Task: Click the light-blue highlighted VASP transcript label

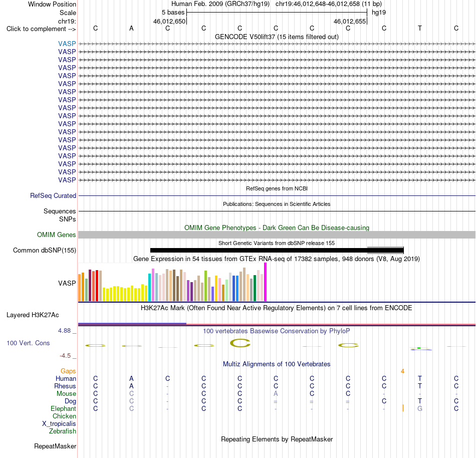Action: [x=67, y=44]
